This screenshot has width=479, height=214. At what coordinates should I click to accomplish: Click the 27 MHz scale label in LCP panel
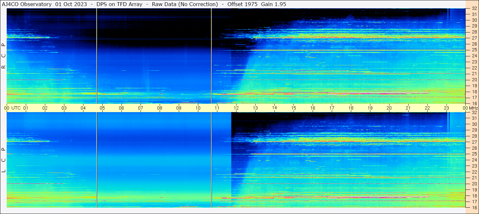(474, 142)
